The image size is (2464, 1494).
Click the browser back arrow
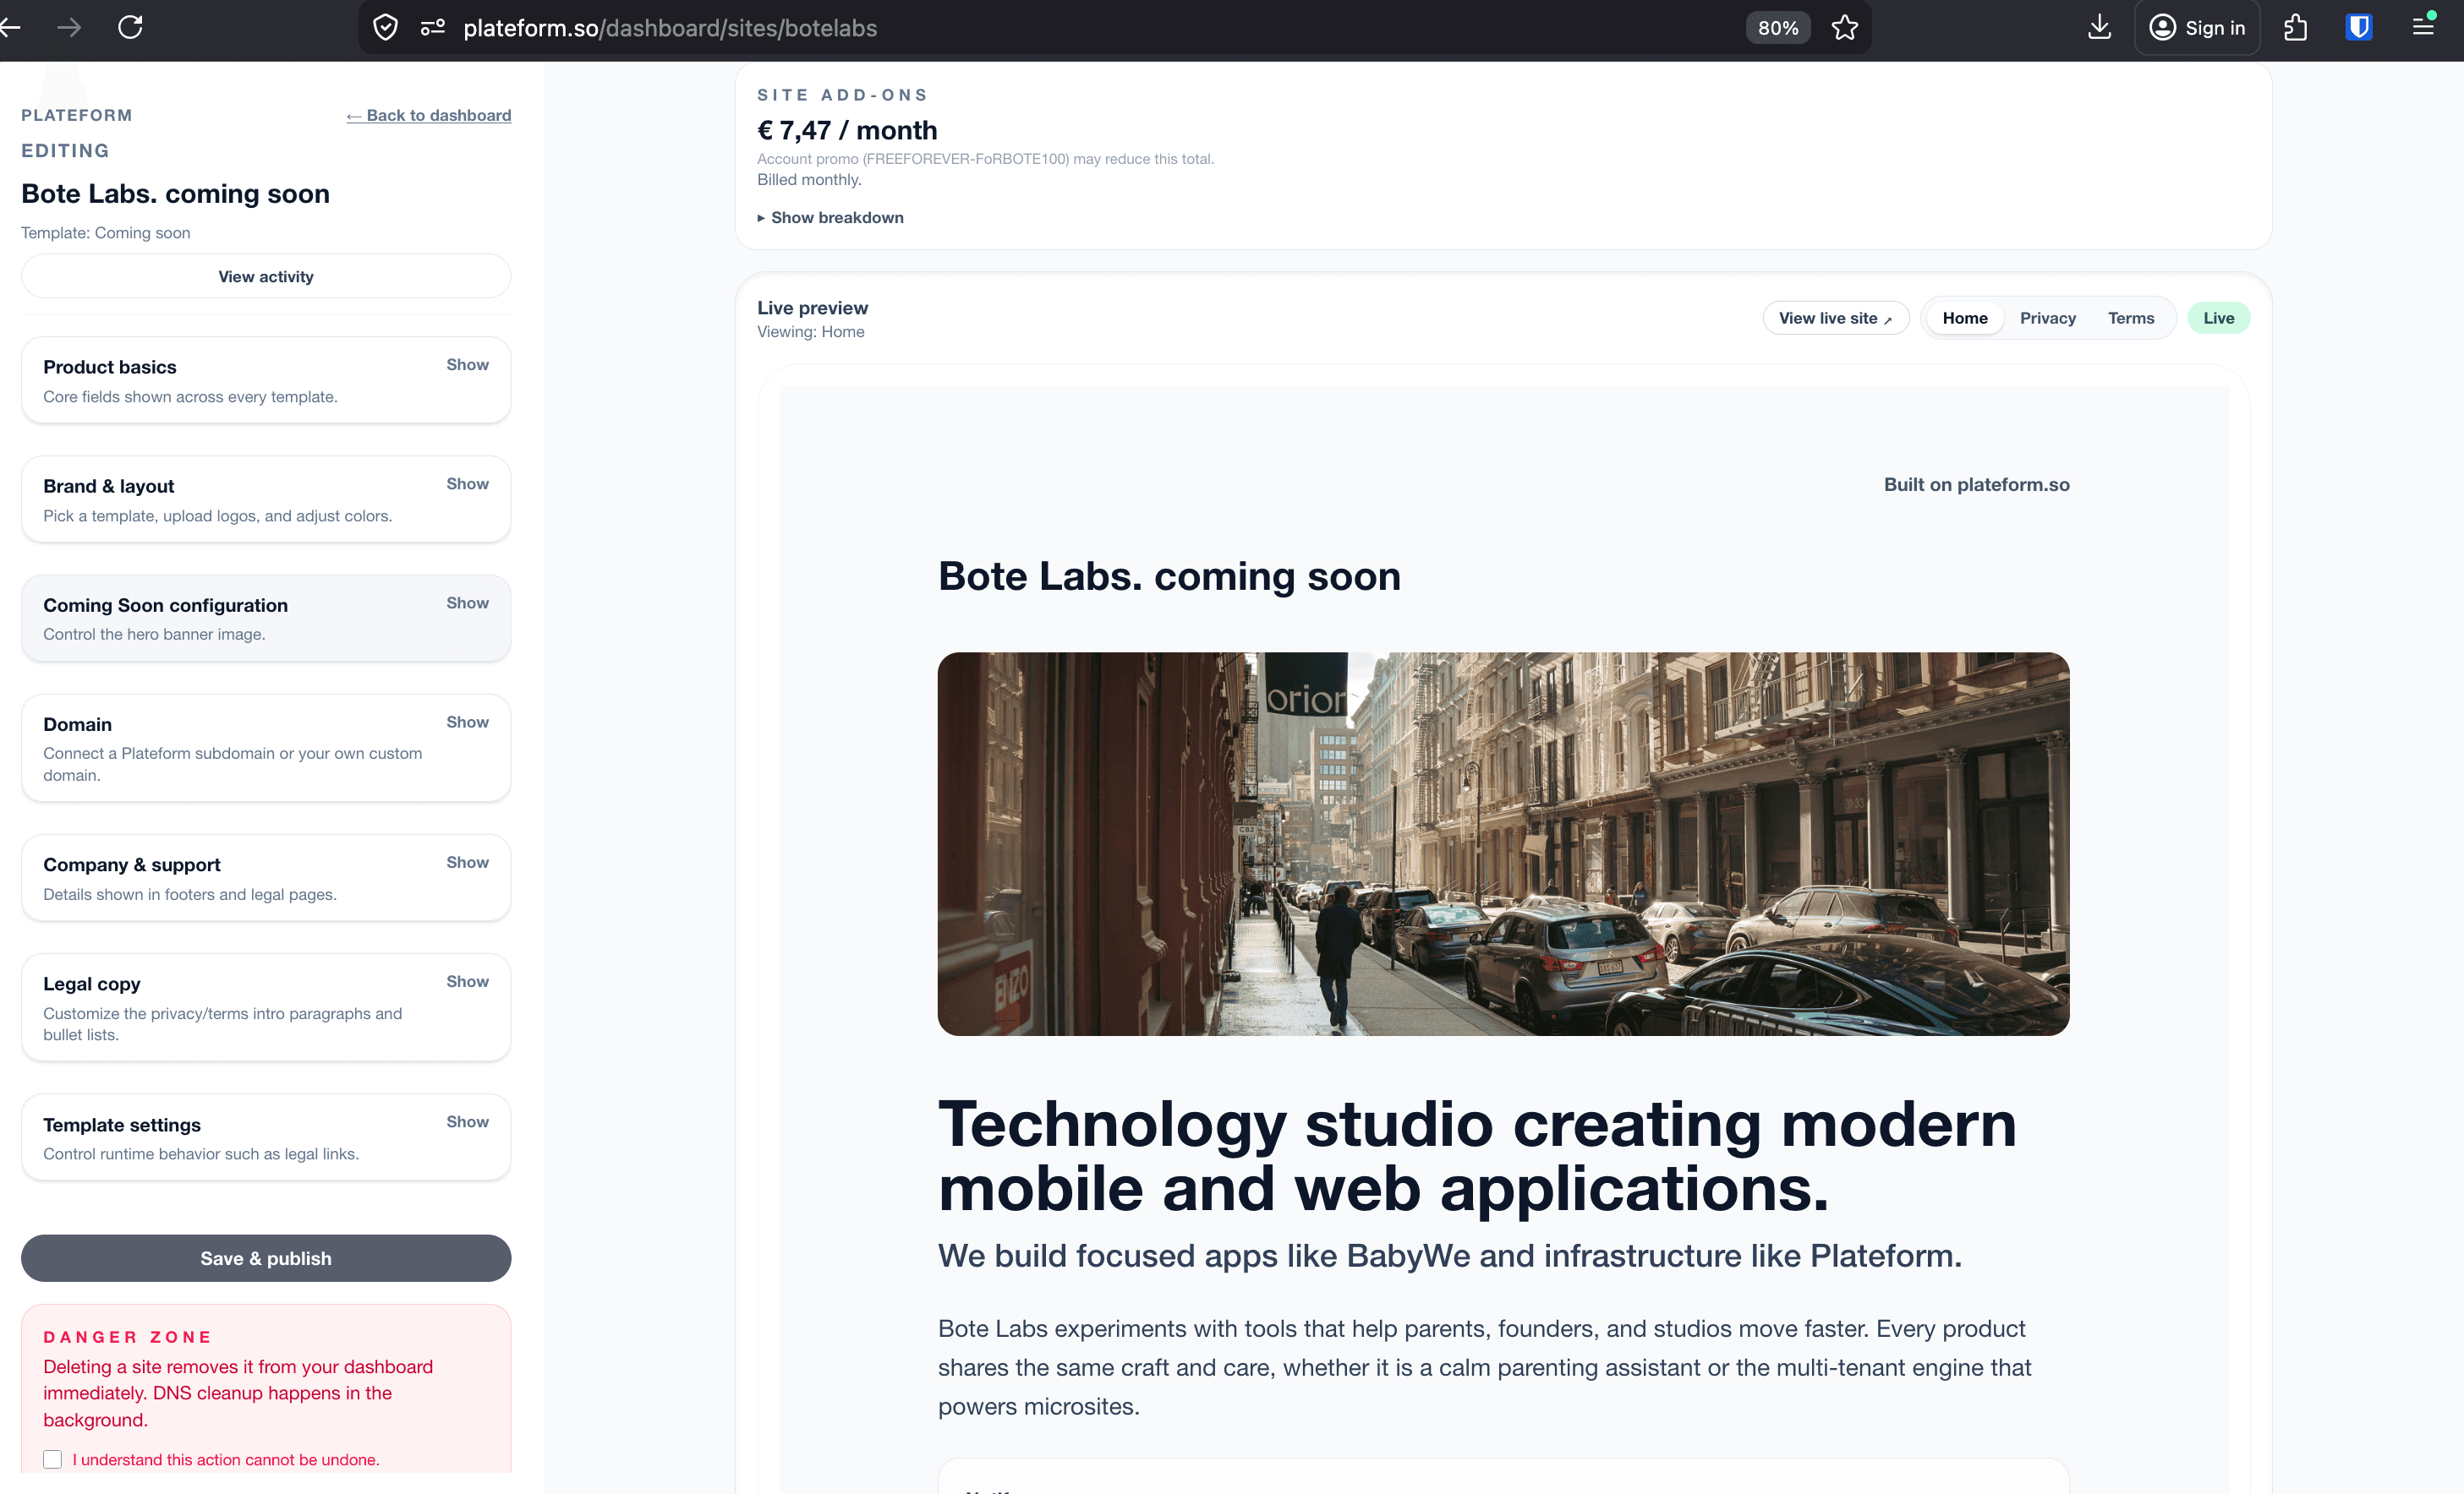(10, 27)
